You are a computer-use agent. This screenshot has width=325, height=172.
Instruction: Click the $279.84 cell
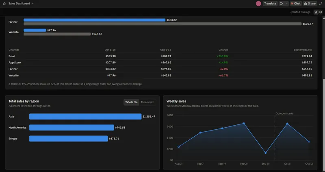[x=307, y=56]
